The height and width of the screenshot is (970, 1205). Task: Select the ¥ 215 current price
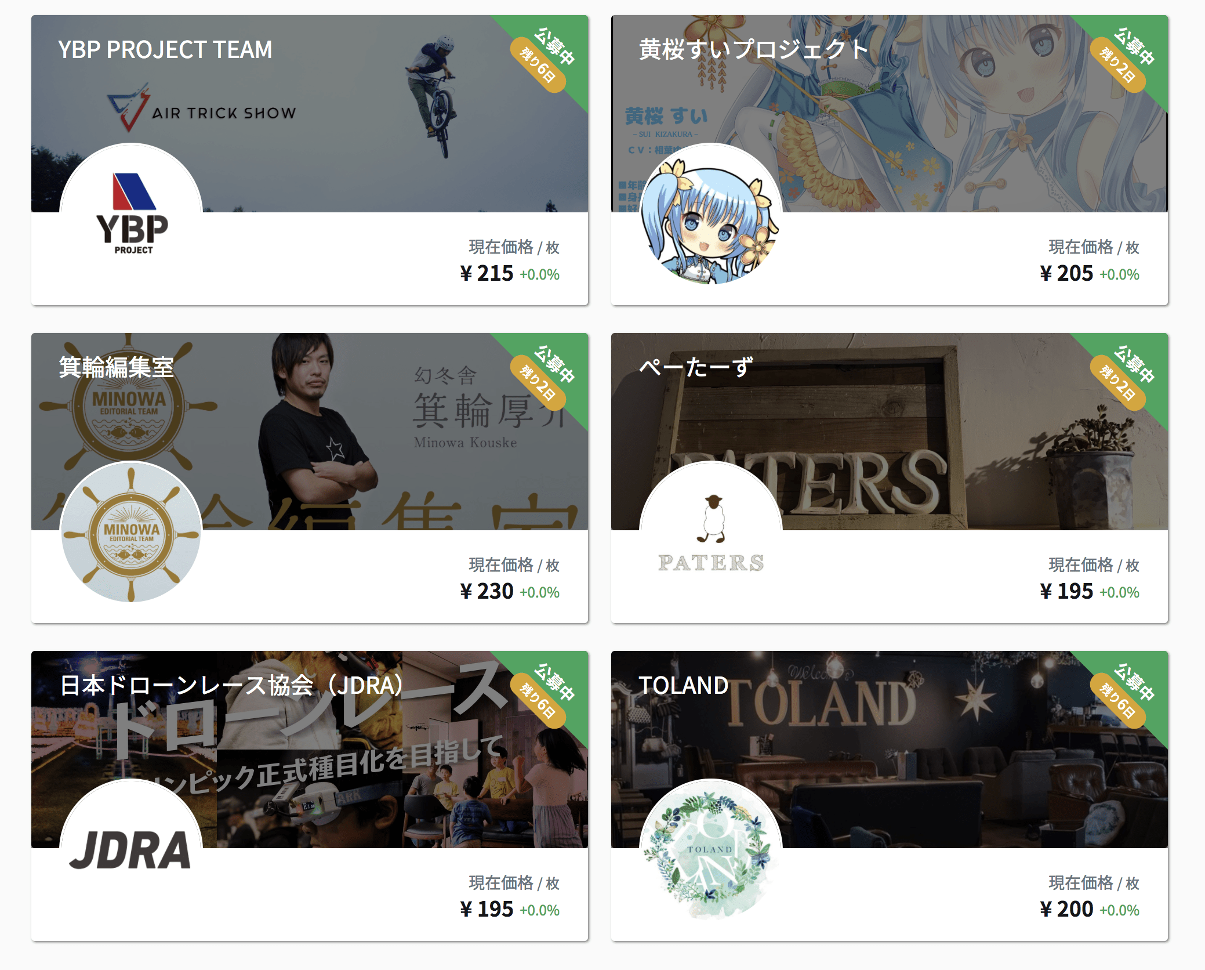[487, 273]
